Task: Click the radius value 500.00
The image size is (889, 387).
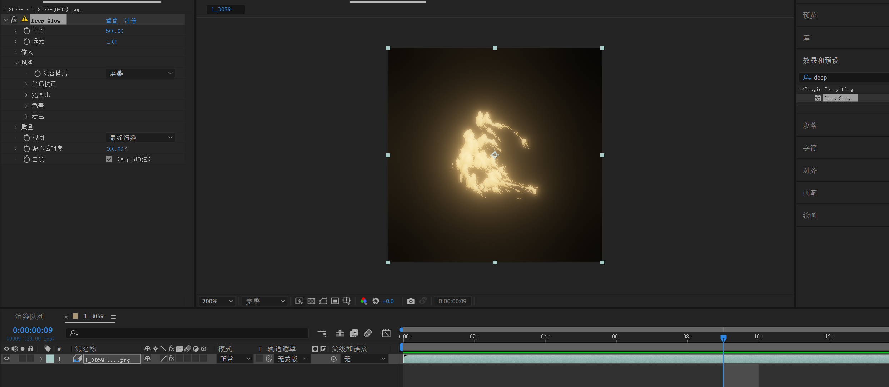Action: [114, 31]
